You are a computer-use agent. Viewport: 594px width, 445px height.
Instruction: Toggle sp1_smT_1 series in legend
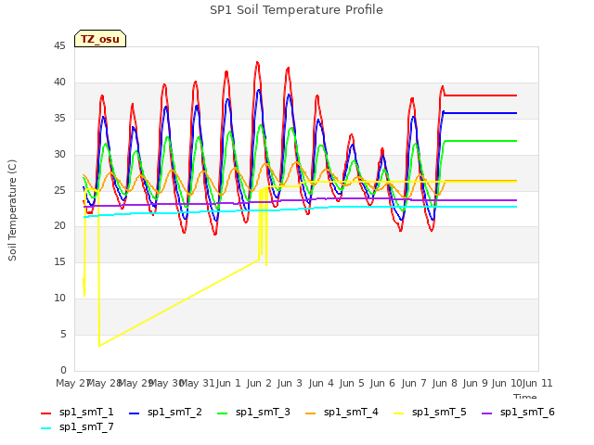pyautogui.click(x=77, y=412)
